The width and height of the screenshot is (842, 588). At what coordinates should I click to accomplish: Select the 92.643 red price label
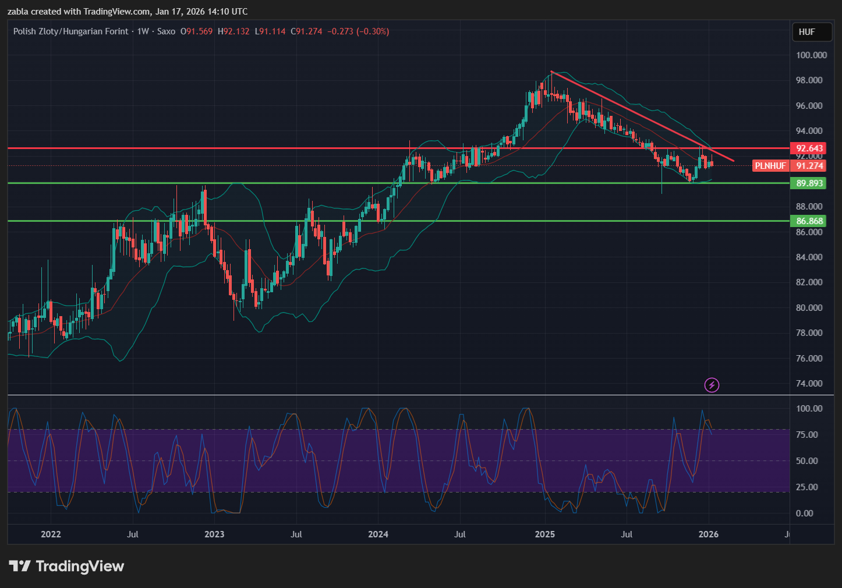809,148
